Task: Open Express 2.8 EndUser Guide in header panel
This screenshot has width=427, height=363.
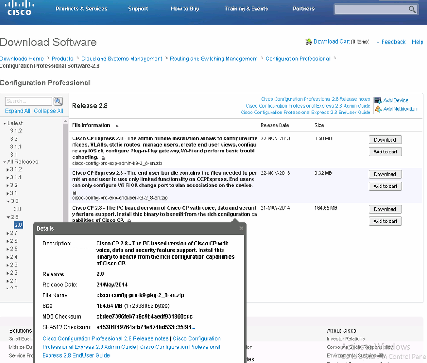Action: (305, 112)
